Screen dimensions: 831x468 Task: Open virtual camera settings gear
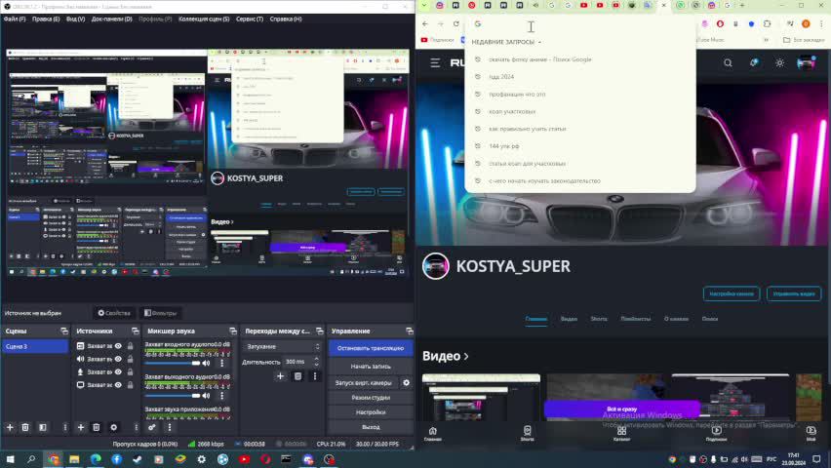(406, 382)
